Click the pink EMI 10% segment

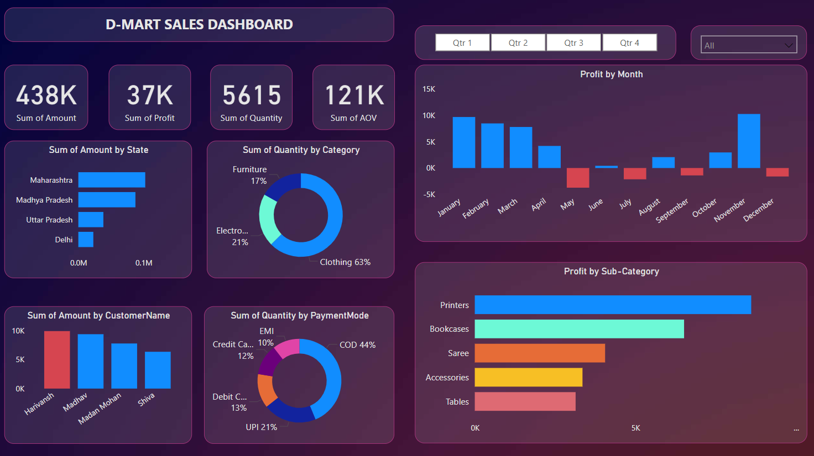tap(288, 347)
